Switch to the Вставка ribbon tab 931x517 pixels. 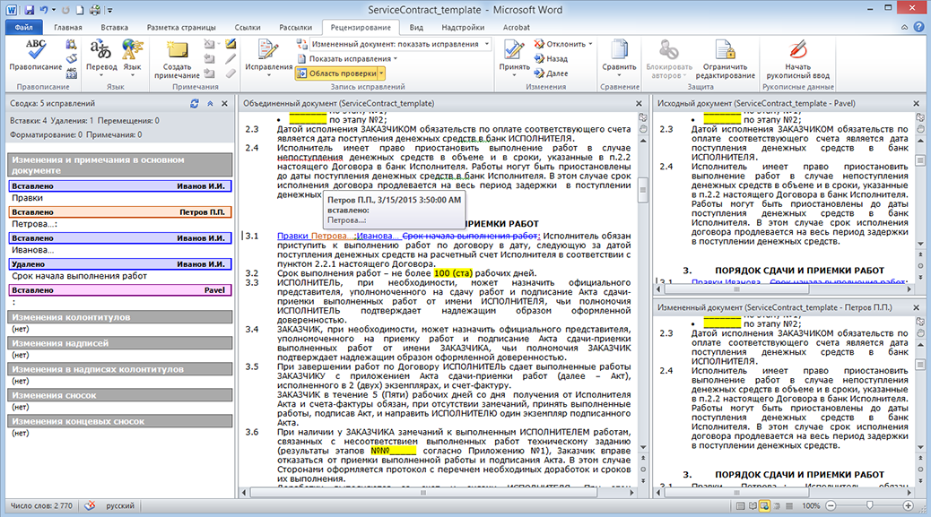[114, 28]
